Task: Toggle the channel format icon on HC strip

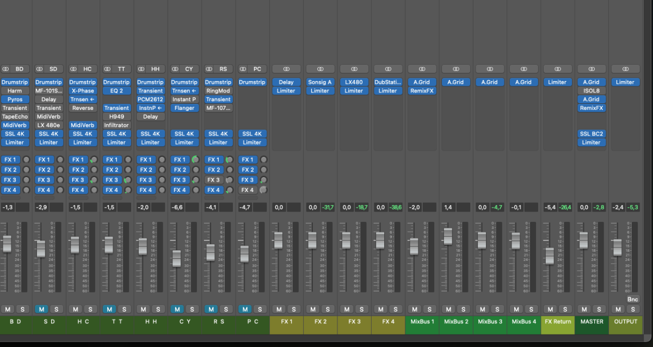Action: tap(73, 69)
